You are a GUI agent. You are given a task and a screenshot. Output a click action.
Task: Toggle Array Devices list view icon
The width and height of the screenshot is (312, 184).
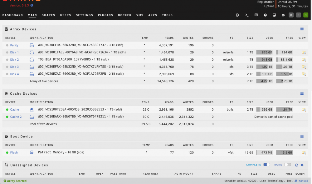coord(302,29)
